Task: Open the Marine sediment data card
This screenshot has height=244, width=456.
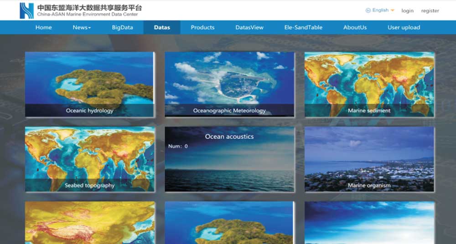Action: [369, 85]
